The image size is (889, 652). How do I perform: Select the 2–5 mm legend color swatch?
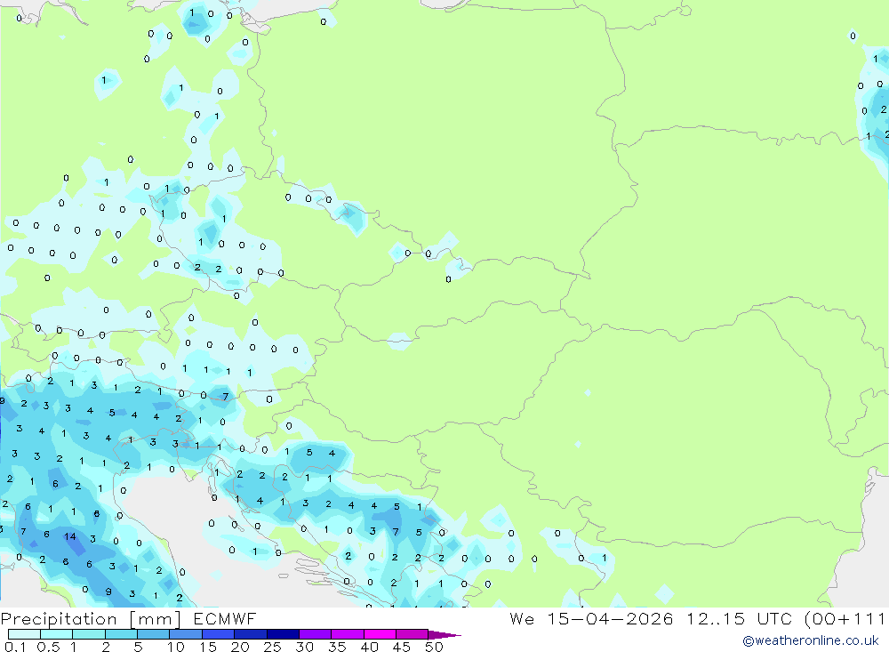121,634
